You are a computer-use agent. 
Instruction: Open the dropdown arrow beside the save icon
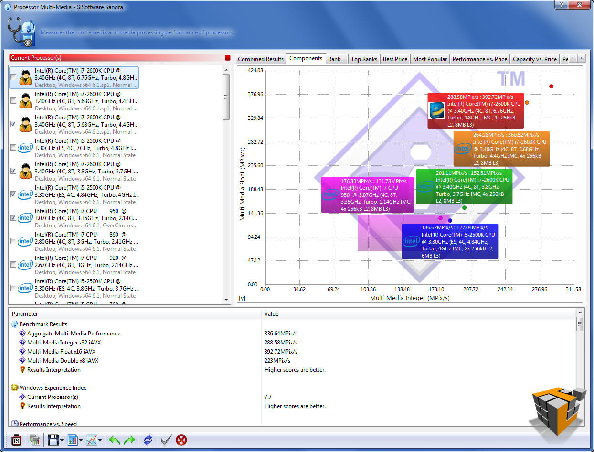(62, 440)
